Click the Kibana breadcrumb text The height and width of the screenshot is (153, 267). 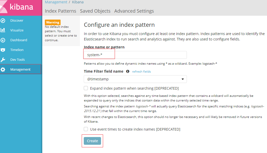(78, 2)
